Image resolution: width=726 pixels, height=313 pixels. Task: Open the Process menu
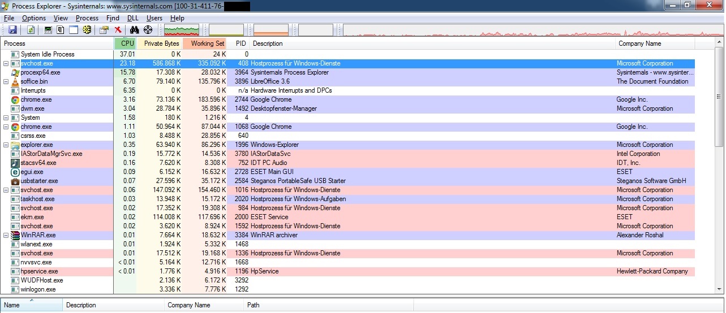87,18
